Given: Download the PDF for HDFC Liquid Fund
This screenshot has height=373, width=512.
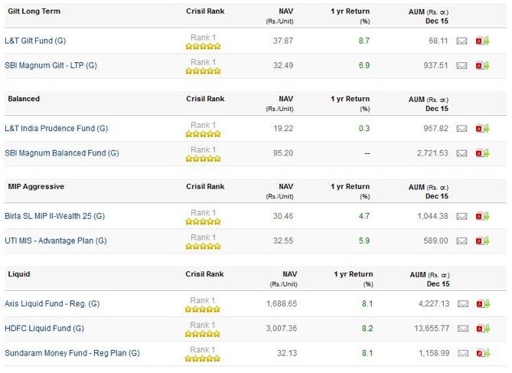Looking at the screenshot, I should [482, 329].
